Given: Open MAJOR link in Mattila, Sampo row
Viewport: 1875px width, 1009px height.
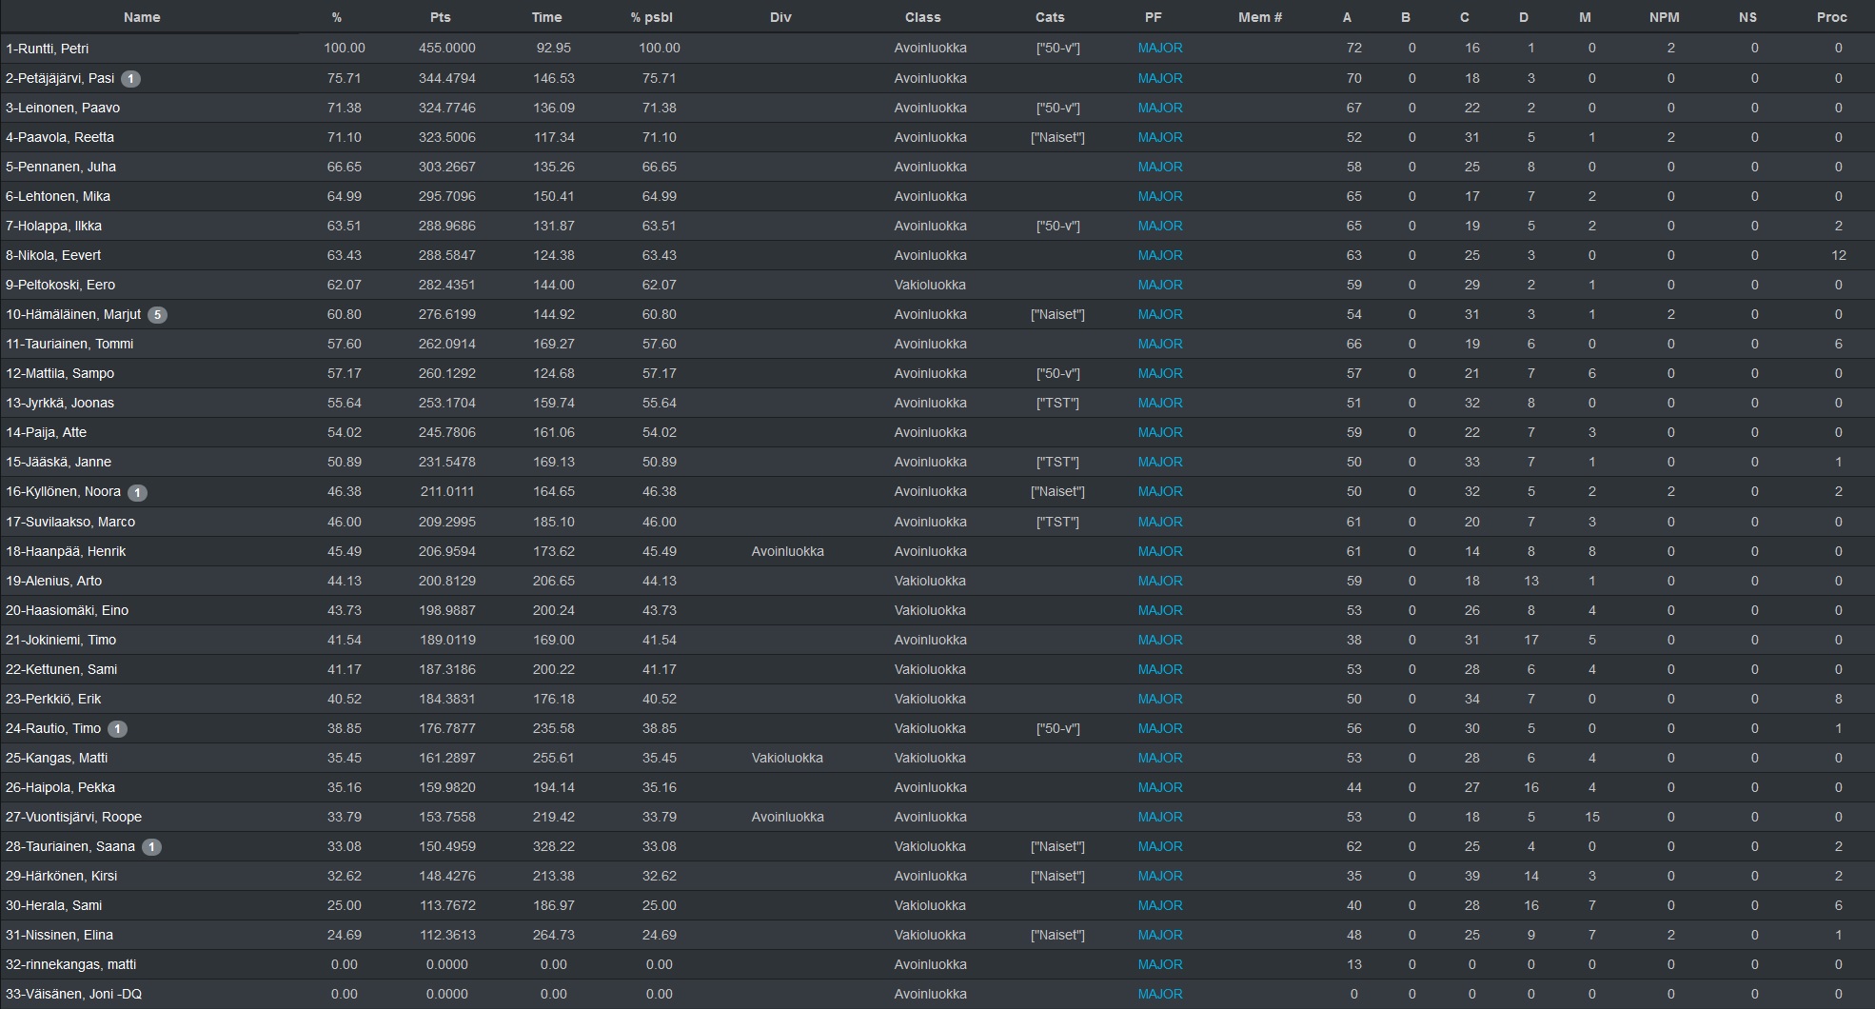Looking at the screenshot, I should [x=1160, y=373].
